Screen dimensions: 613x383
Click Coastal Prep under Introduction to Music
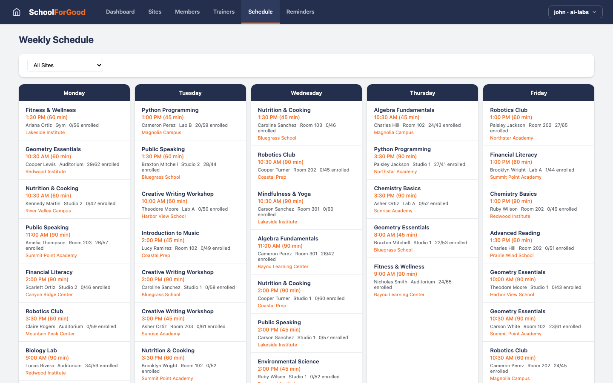[x=156, y=255]
